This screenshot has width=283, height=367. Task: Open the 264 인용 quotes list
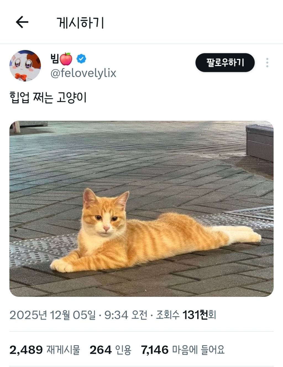110,350
